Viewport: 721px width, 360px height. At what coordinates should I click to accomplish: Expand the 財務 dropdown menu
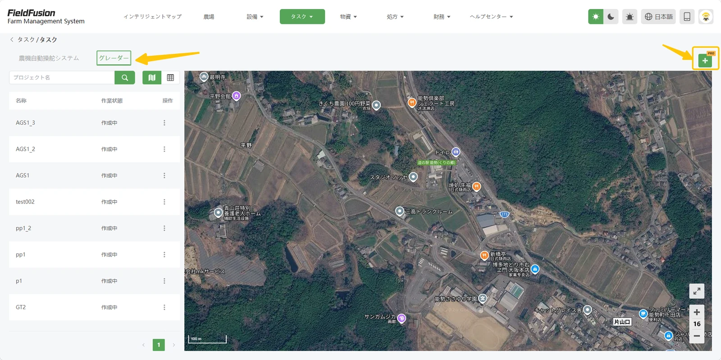click(x=442, y=17)
